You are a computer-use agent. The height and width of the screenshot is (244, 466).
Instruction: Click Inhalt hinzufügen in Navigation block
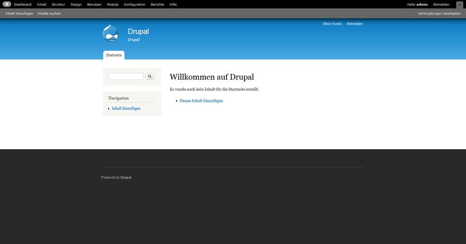pyautogui.click(x=126, y=108)
